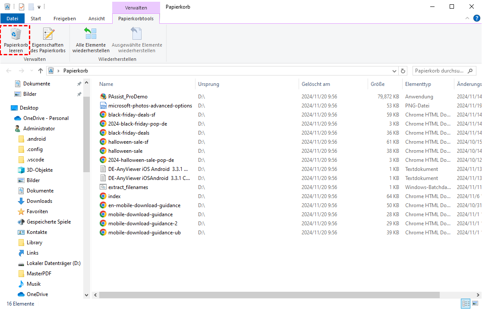Click the Papierkorb breadcrumb in address bar

[76, 71]
